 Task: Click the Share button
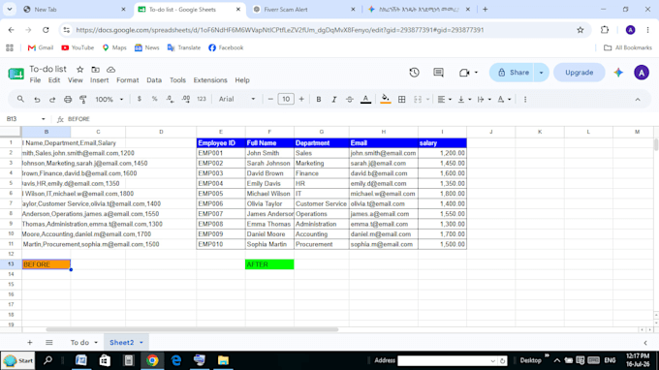coord(512,73)
